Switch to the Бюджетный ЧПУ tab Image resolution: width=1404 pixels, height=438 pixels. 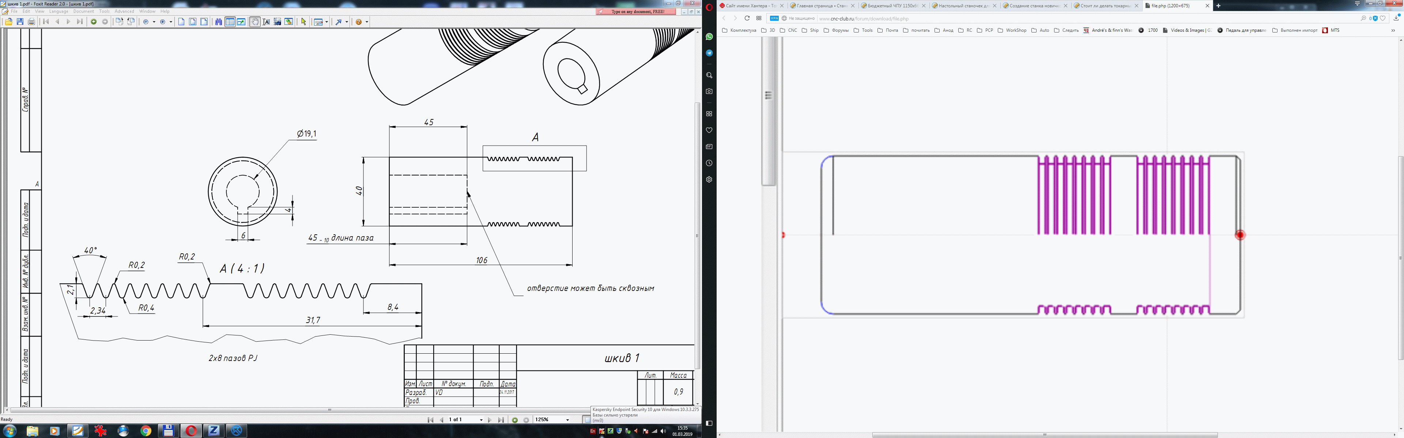coord(892,5)
